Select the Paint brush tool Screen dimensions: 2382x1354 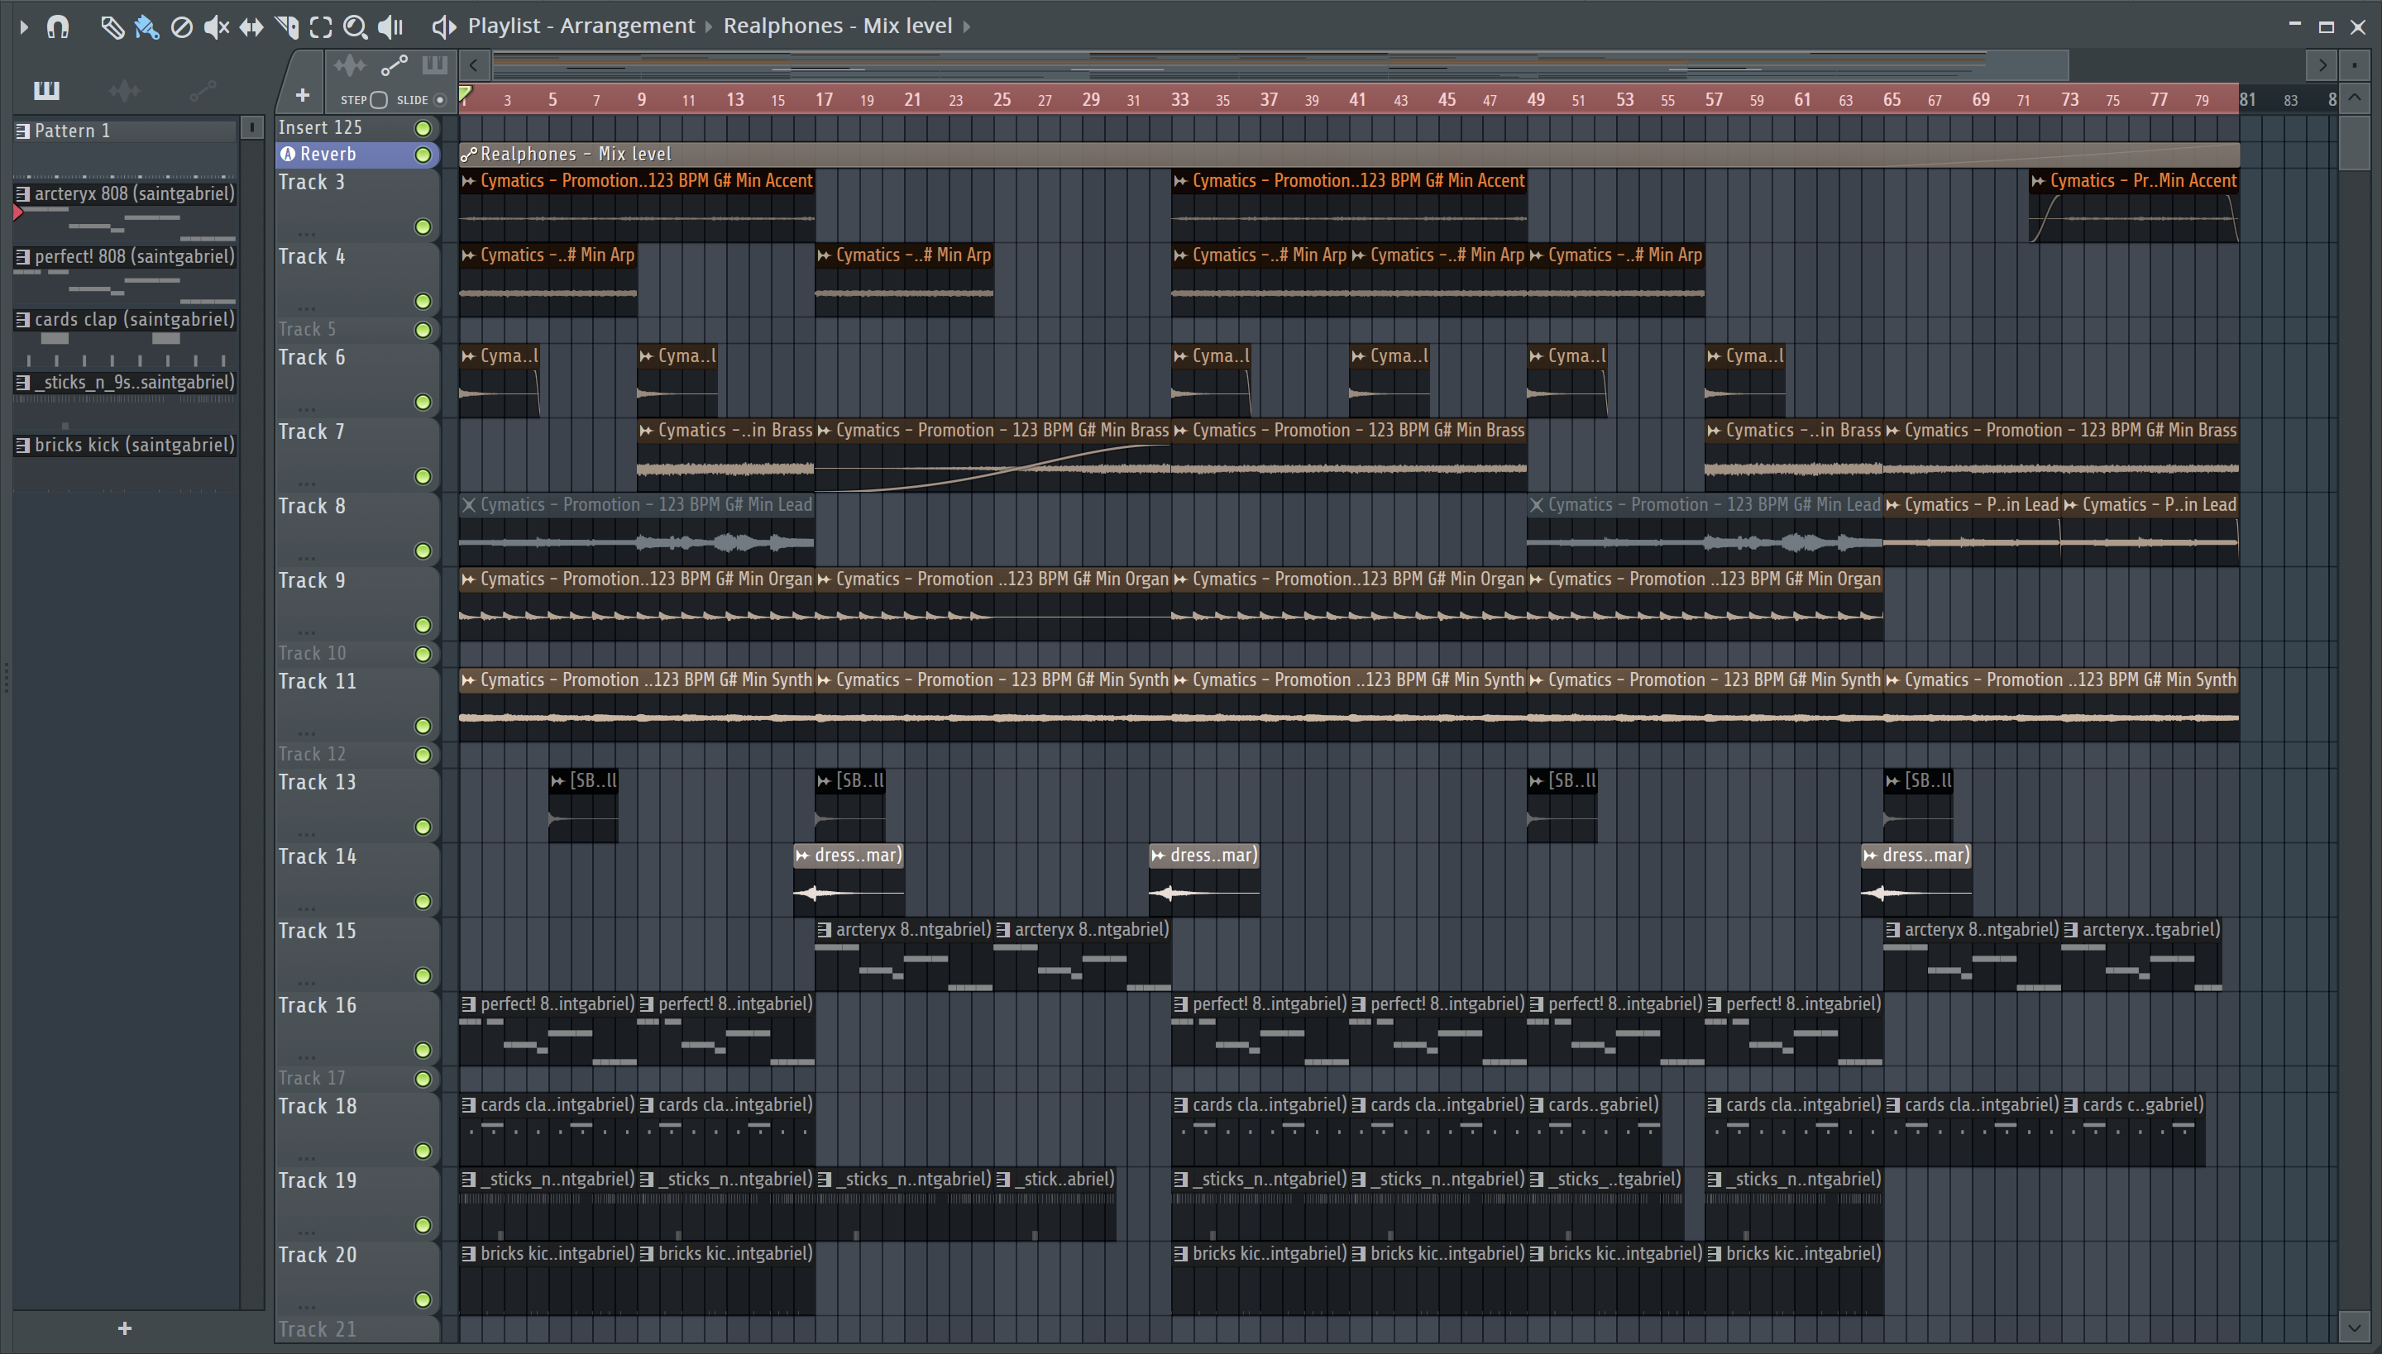coord(146,27)
